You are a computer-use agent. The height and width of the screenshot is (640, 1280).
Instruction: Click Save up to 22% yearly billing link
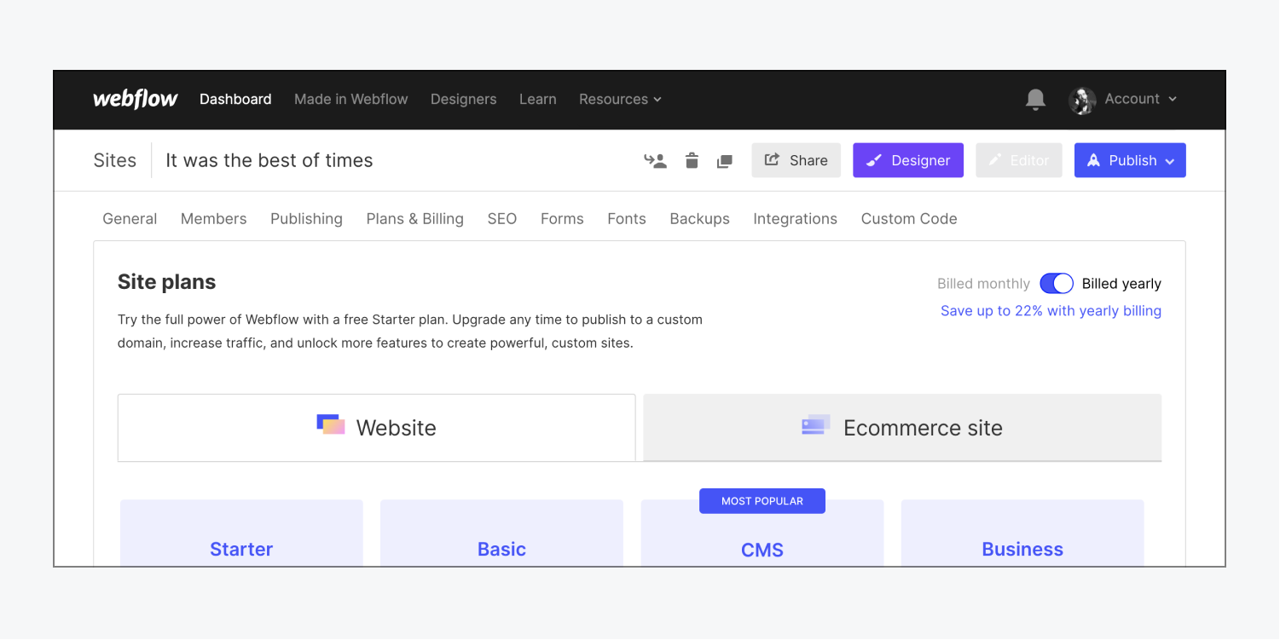point(1051,311)
